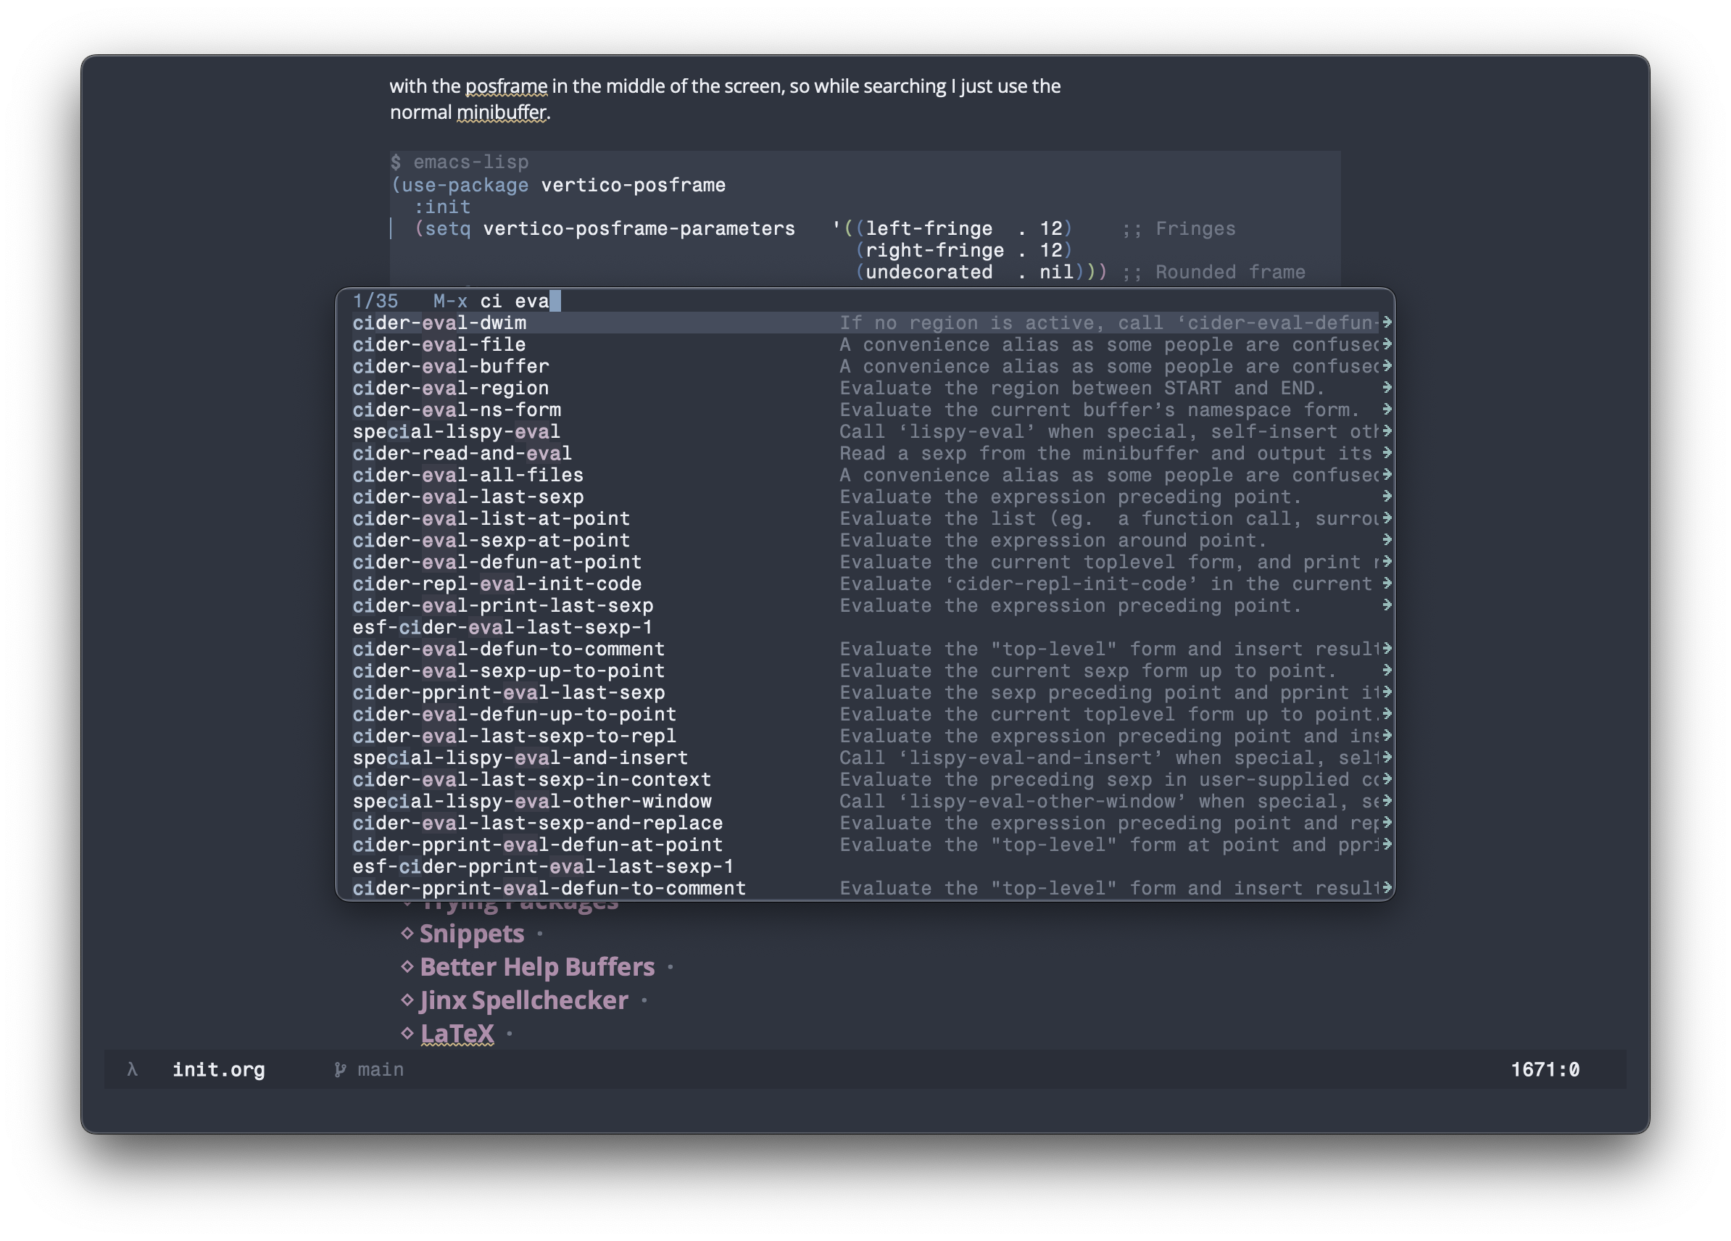The width and height of the screenshot is (1731, 1241).
Task: Choose cider-eval-last-sexp-and-replace command
Action: [865, 823]
